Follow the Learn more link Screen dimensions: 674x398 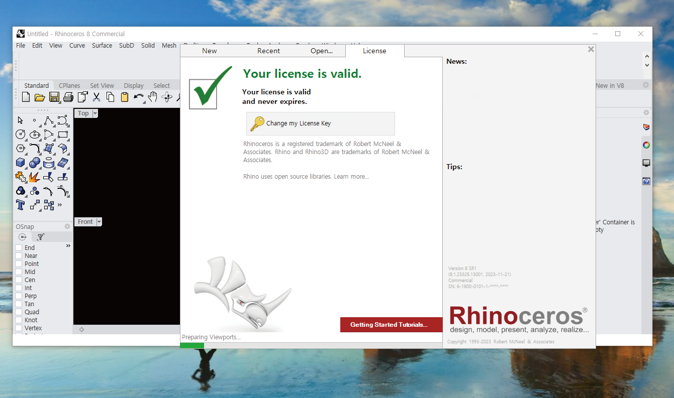pyautogui.click(x=351, y=177)
